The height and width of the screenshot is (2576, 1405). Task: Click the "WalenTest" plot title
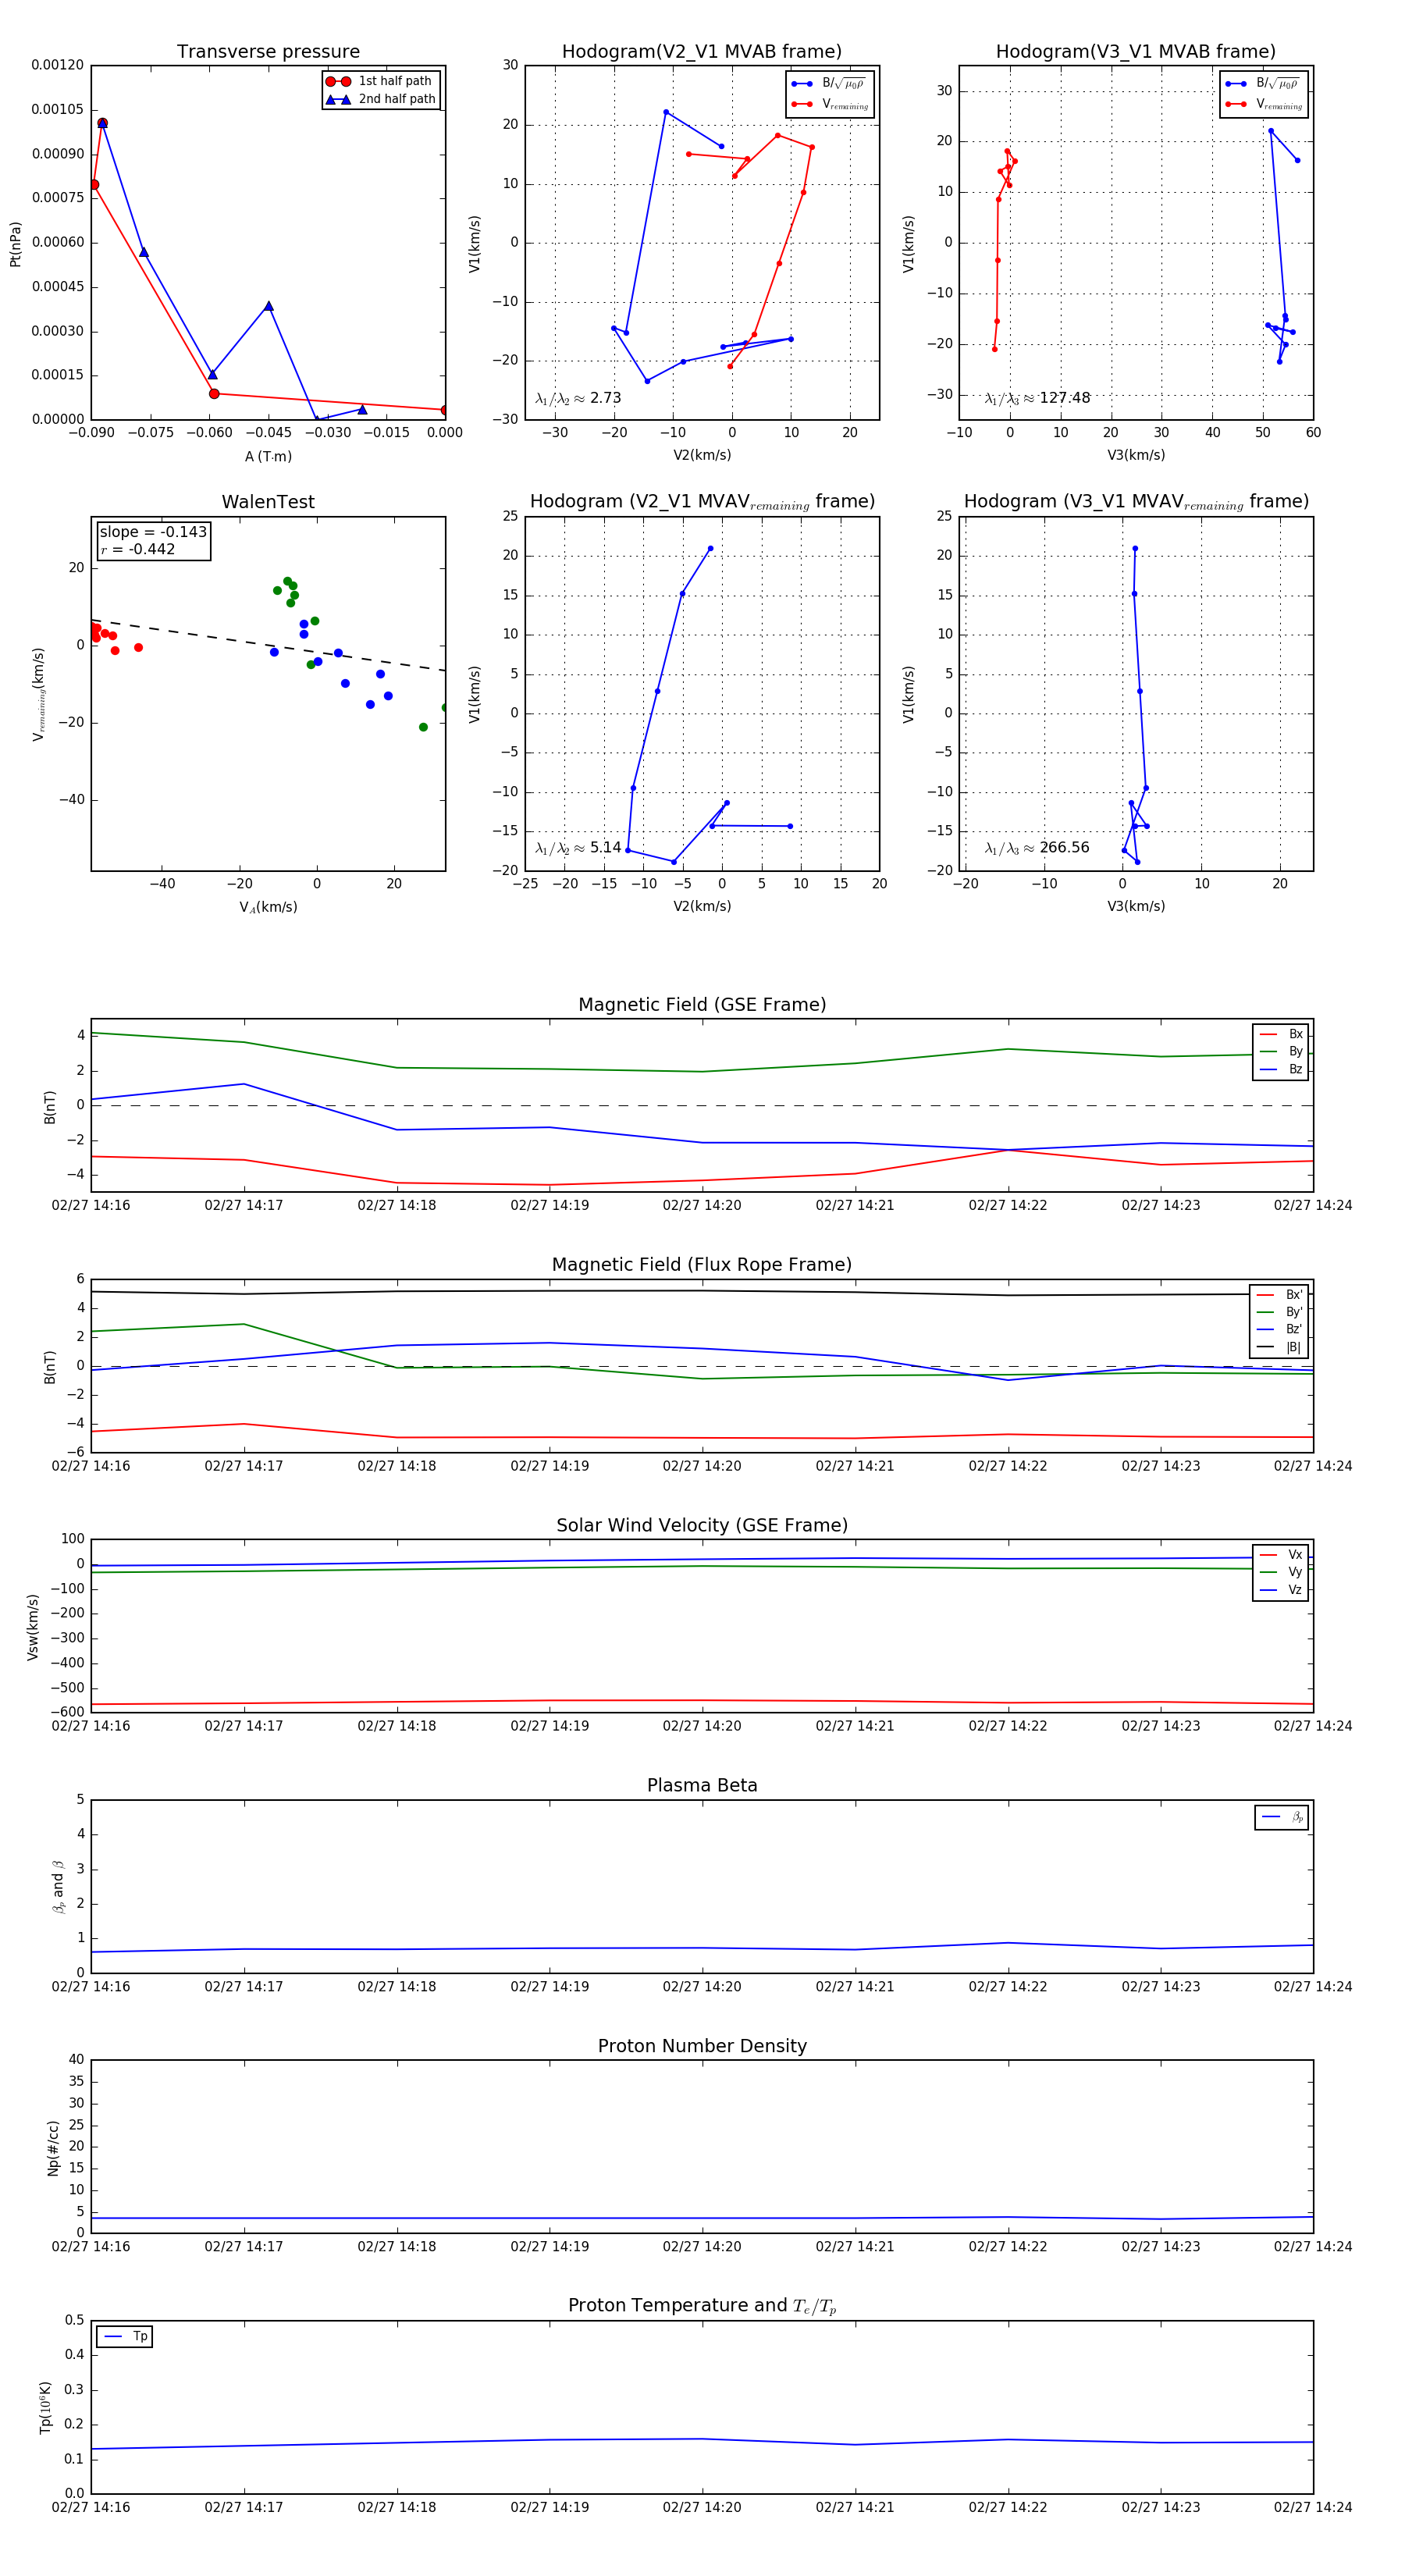point(268,502)
